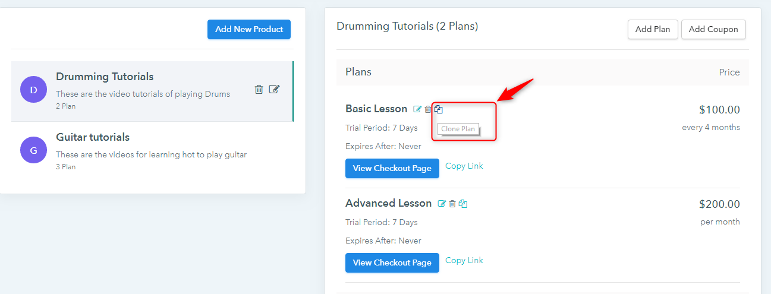Delete the Basic Lesson plan icon
The width and height of the screenshot is (771, 294).
coord(428,109)
